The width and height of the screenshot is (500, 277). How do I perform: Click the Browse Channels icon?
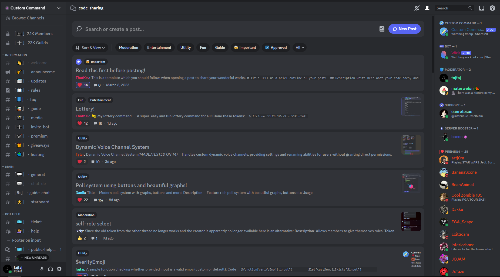coord(8,18)
